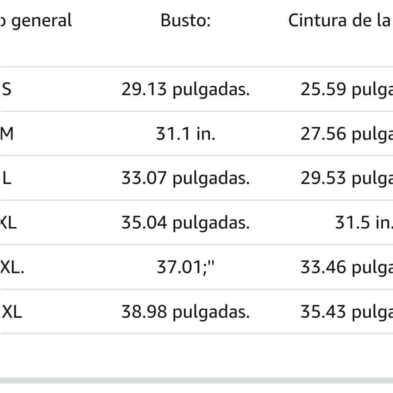Click the 38.98 pulgadas bust cell

tap(185, 312)
